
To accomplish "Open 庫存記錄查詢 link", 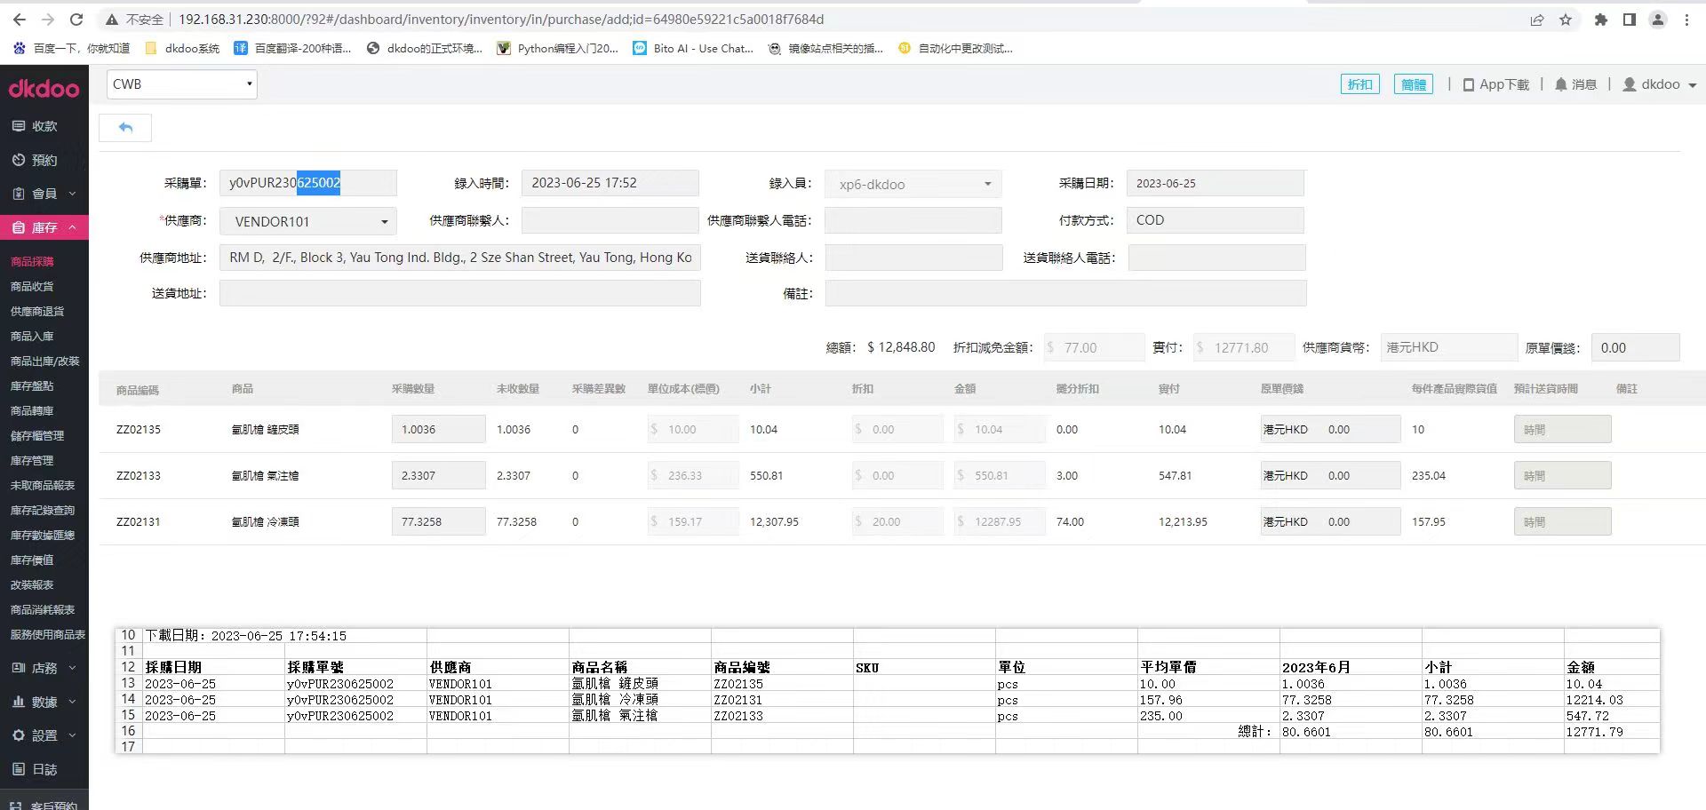I will pyautogui.click(x=43, y=510).
